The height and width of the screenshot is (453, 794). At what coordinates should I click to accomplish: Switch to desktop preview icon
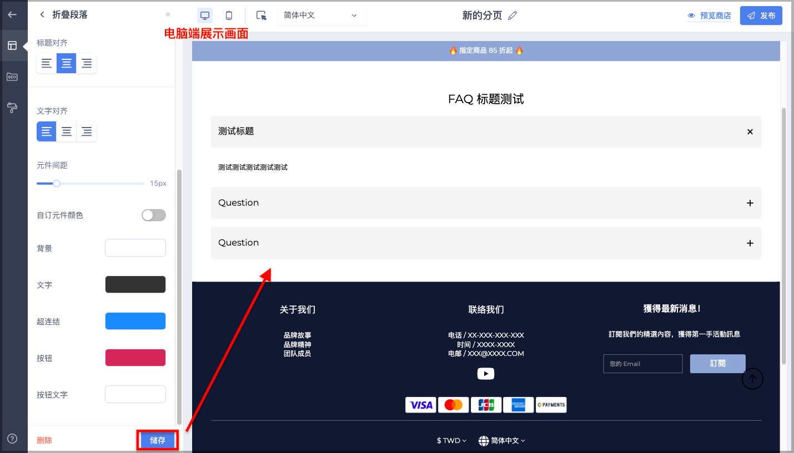[205, 16]
